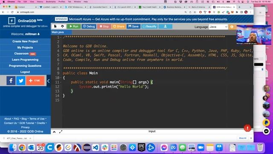Screen dimensions: 273x154
Task: Click the green Run button
Action: [x=74, y=27]
